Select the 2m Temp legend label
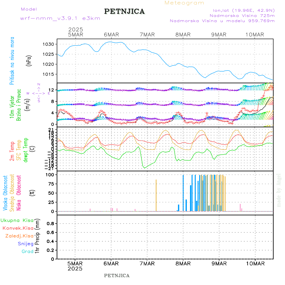285x285 pixels. [12, 151]
